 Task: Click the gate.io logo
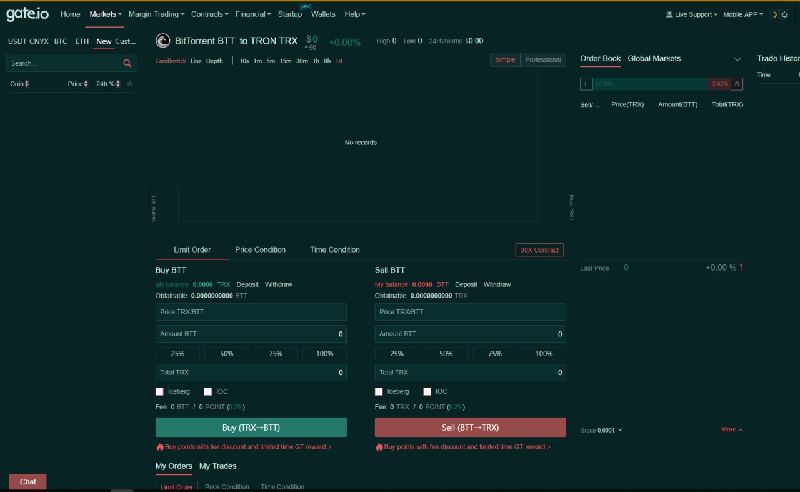pos(27,14)
